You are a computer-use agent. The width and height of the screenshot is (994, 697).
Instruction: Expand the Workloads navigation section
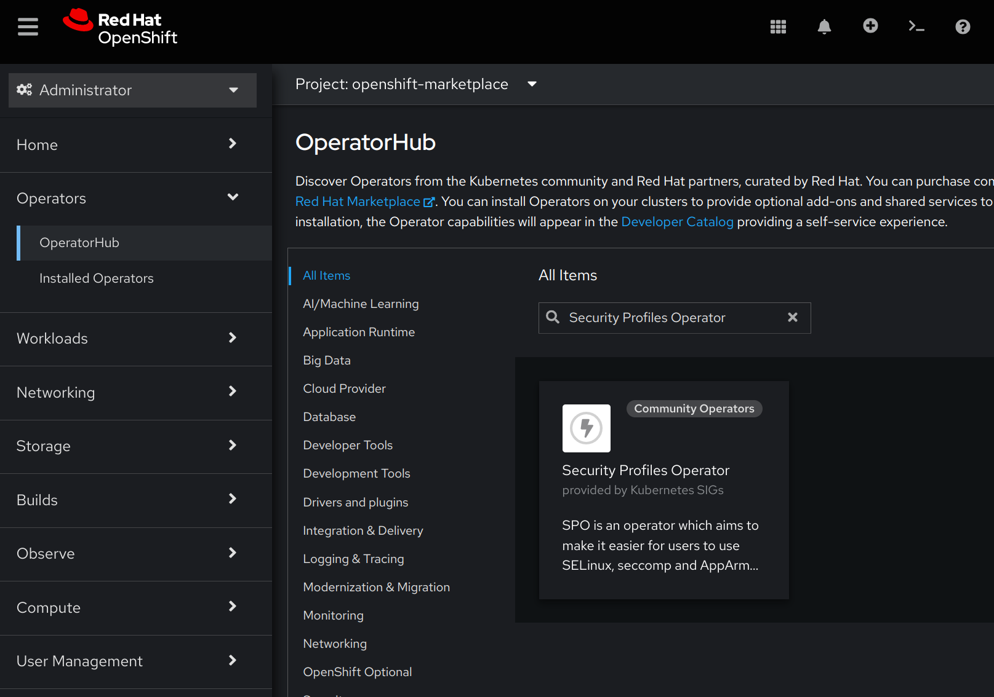[x=136, y=338]
